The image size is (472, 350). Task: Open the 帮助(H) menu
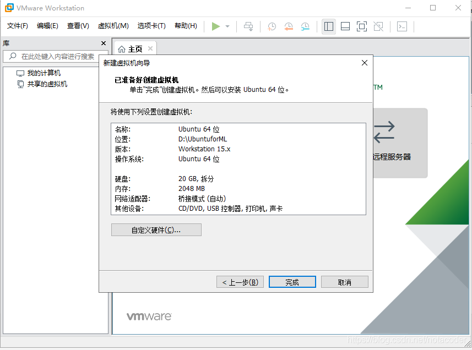pyautogui.click(x=186, y=26)
